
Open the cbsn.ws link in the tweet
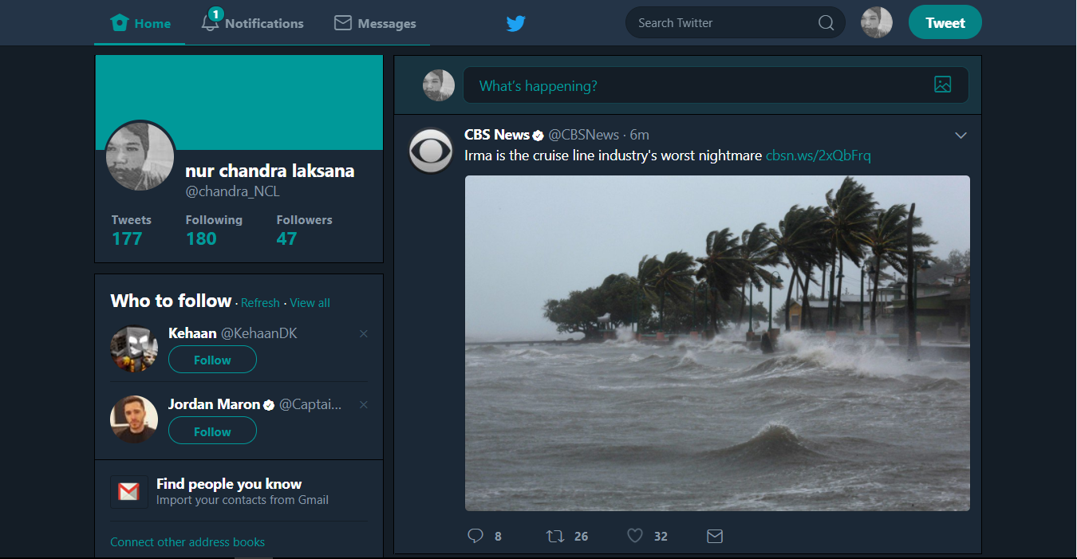coord(818,155)
